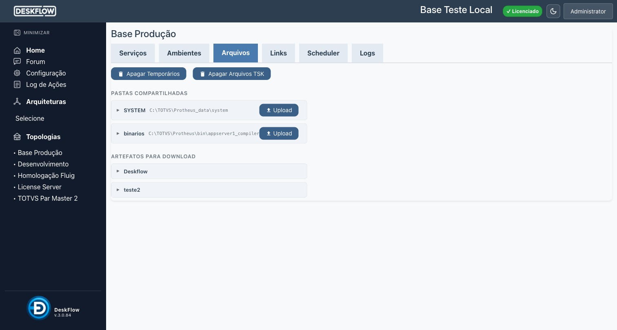The image size is (617, 330).
Task: Click the PASTAS COMPARTILHADAS section label
Action: (149, 93)
